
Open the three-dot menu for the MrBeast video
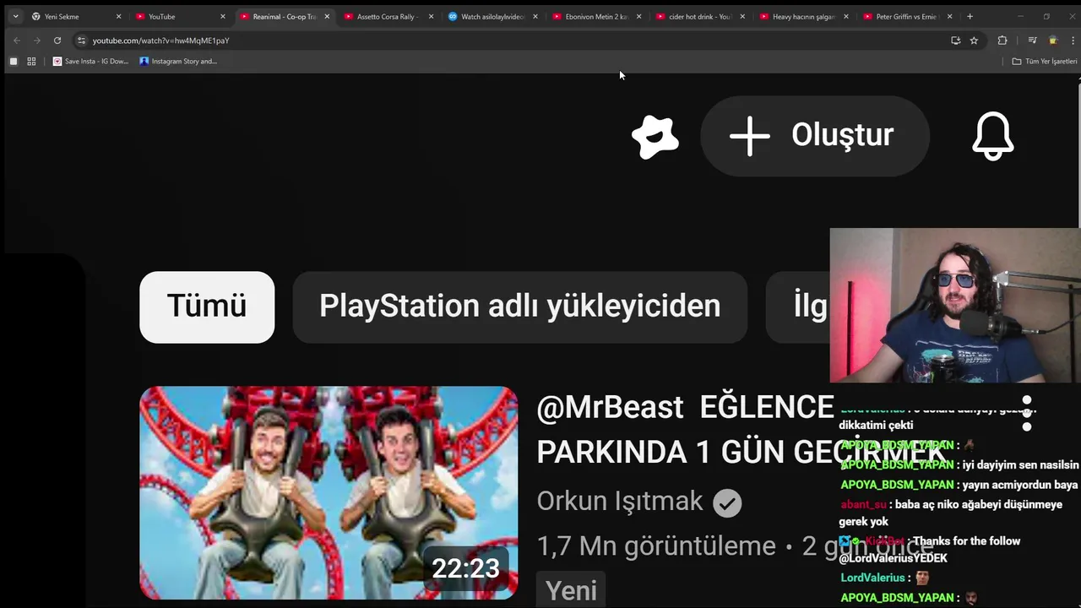(x=1027, y=414)
